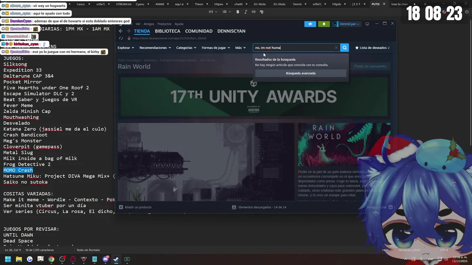Go back with the Steam back arrow
Viewport: 472px width, 265px height.
pos(121,31)
